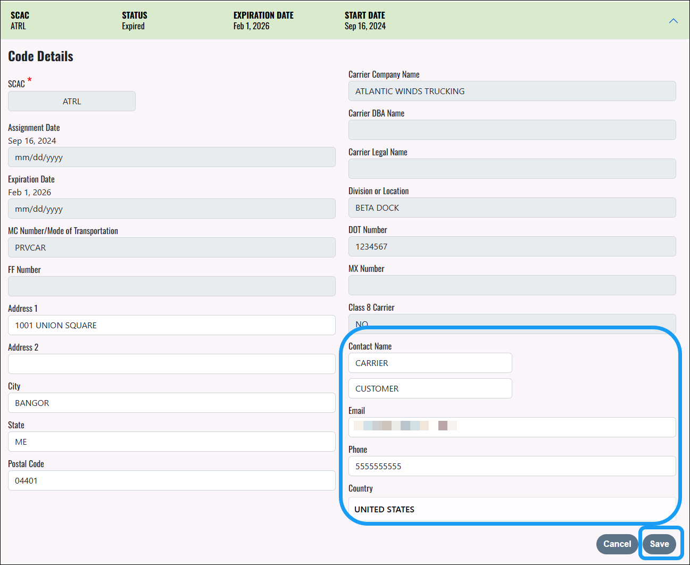690x565 pixels.
Task: Click the empty Address 2 field
Action: tap(171, 364)
